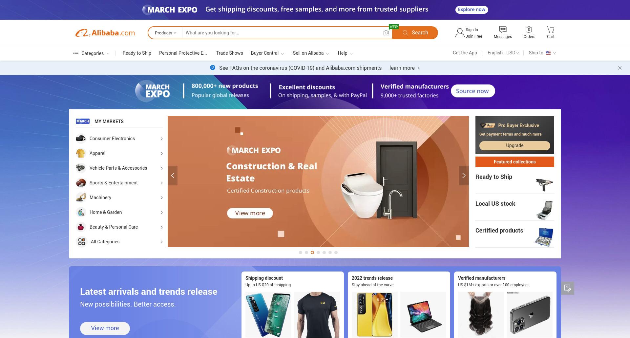Click the Upgrade button for Pro Buyer

click(x=514, y=145)
